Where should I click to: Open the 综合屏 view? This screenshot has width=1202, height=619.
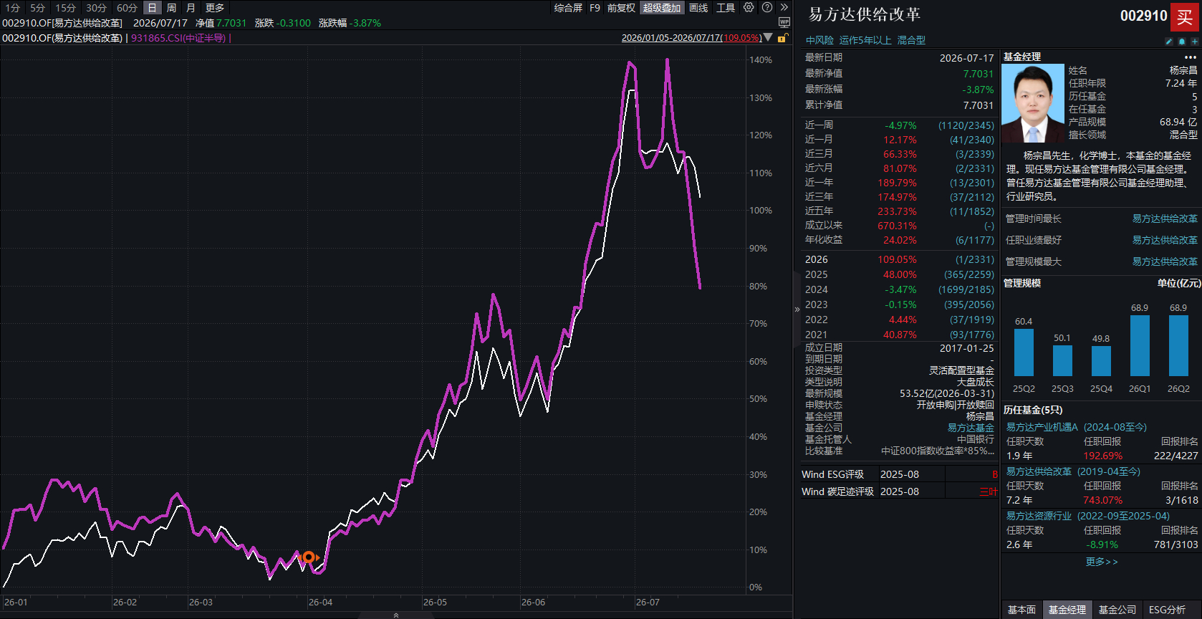click(568, 8)
